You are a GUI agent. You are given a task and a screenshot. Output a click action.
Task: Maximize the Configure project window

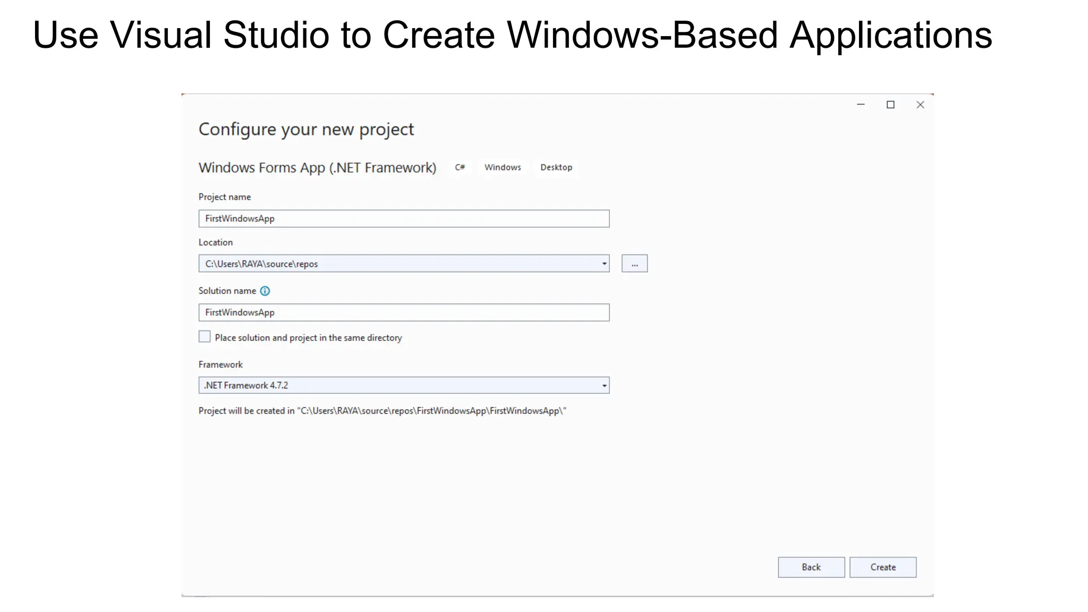(890, 105)
